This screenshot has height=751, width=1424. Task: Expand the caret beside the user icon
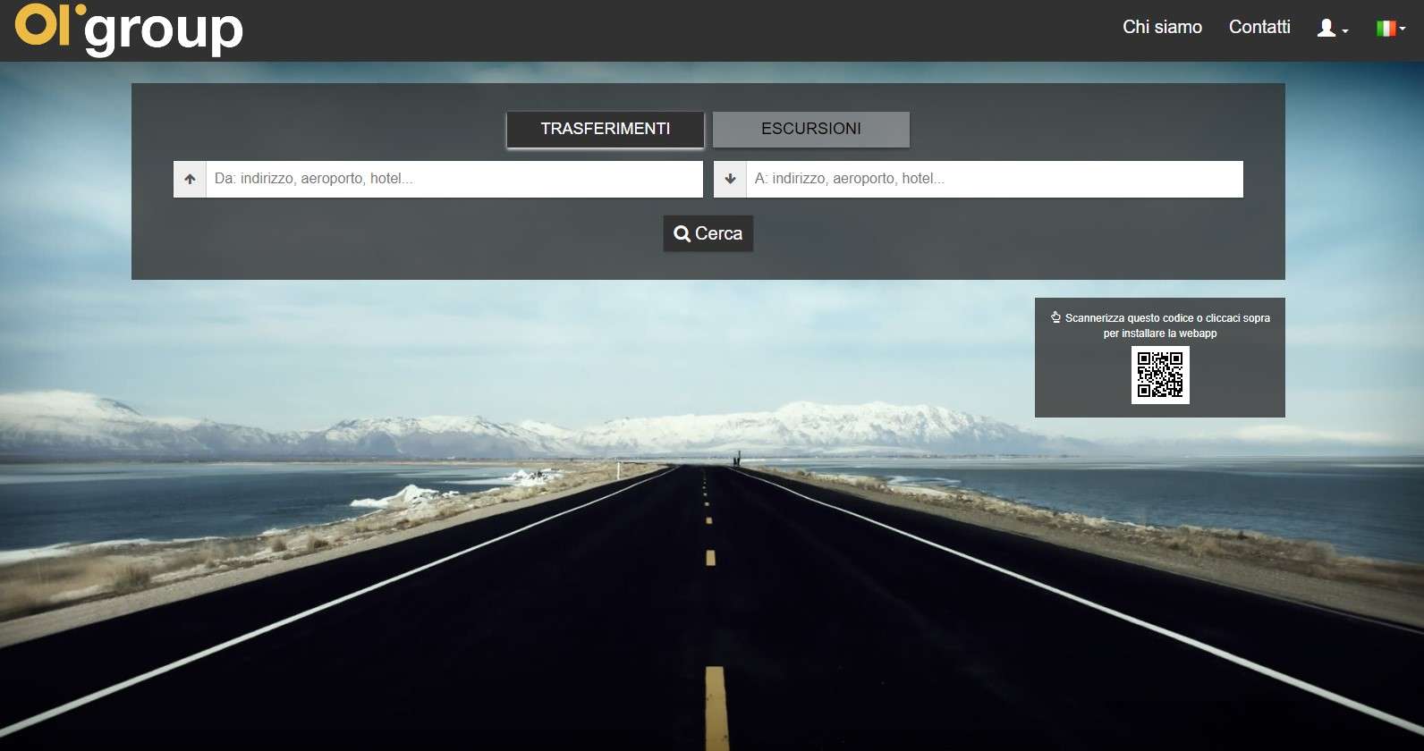(1345, 31)
